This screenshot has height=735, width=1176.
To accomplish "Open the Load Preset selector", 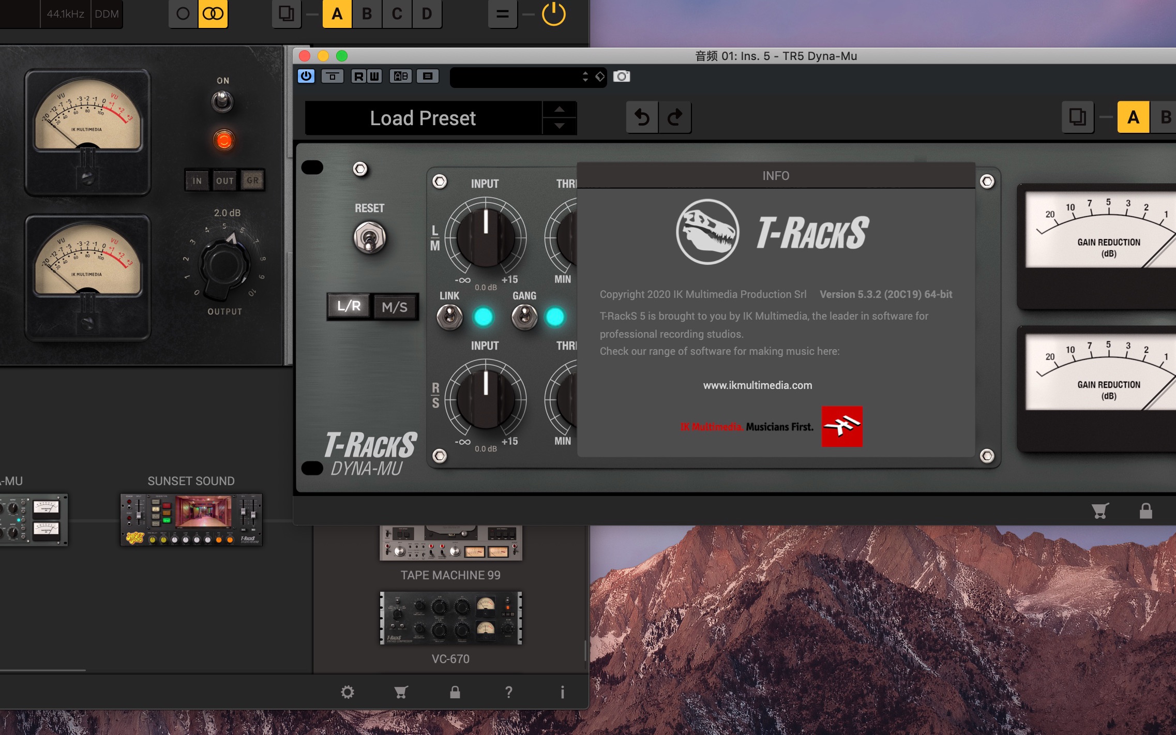I will pyautogui.click(x=423, y=118).
